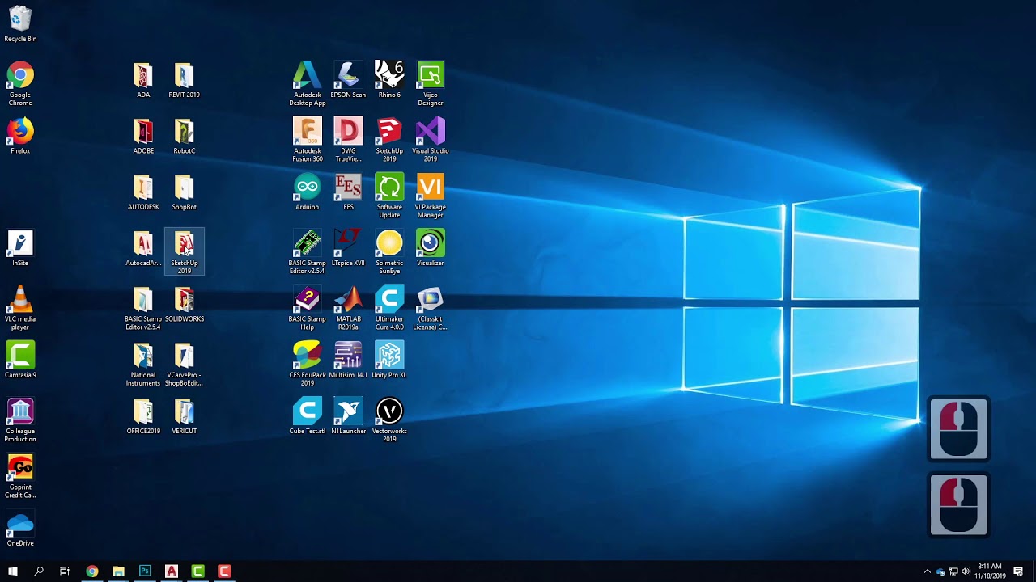Click the taskbar clock showing 8:11 AM
Viewport: 1036px width, 582px height.
(x=991, y=571)
